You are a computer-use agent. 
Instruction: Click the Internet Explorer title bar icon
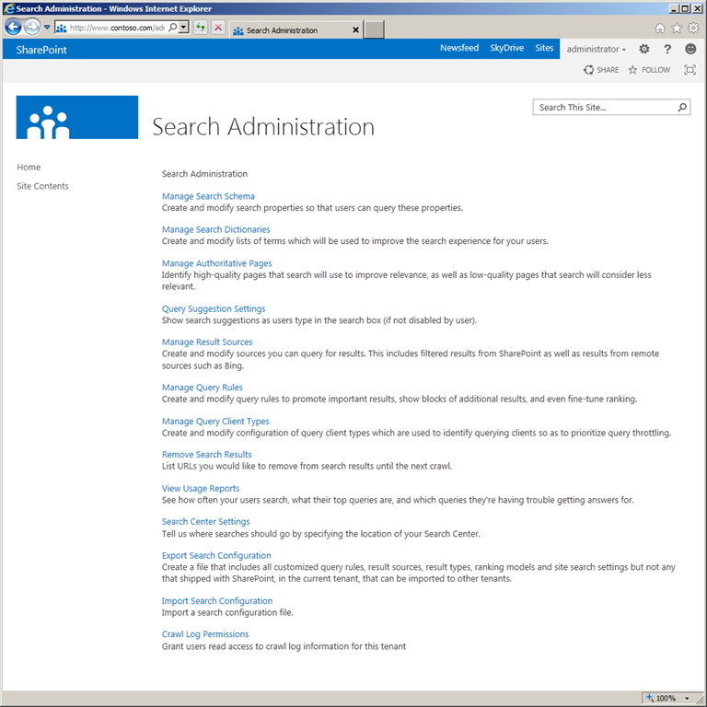(x=9, y=8)
